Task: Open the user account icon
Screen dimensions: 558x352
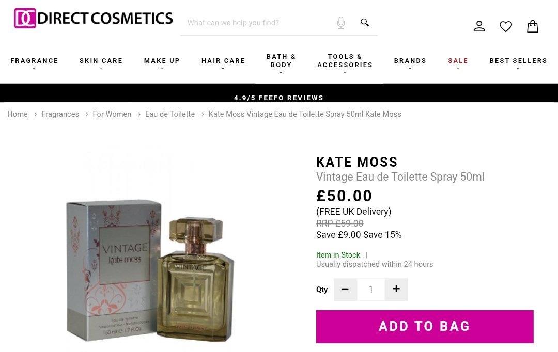Action: pos(479,26)
